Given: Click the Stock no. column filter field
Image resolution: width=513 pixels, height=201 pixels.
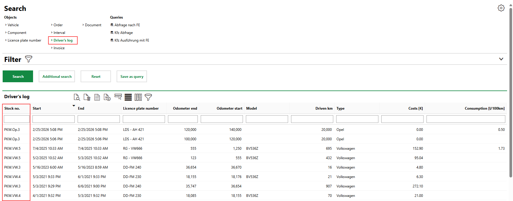Looking at the screenshot, I should [17, 119].
